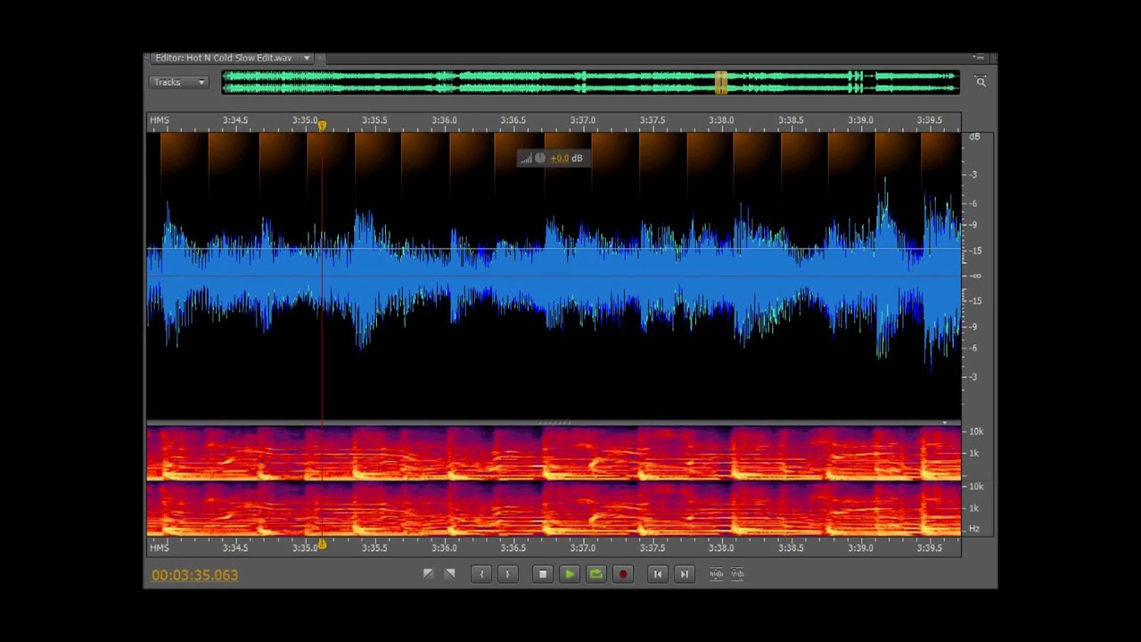This screenshot has height=642, width=1141.
Task: Click 3:34.5 on the bottom time ruler
Action: (x=235, y=547)
